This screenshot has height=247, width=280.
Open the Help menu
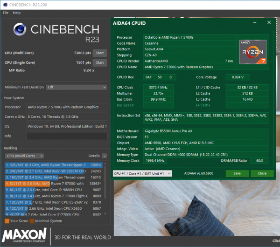(x=16, y=13)
